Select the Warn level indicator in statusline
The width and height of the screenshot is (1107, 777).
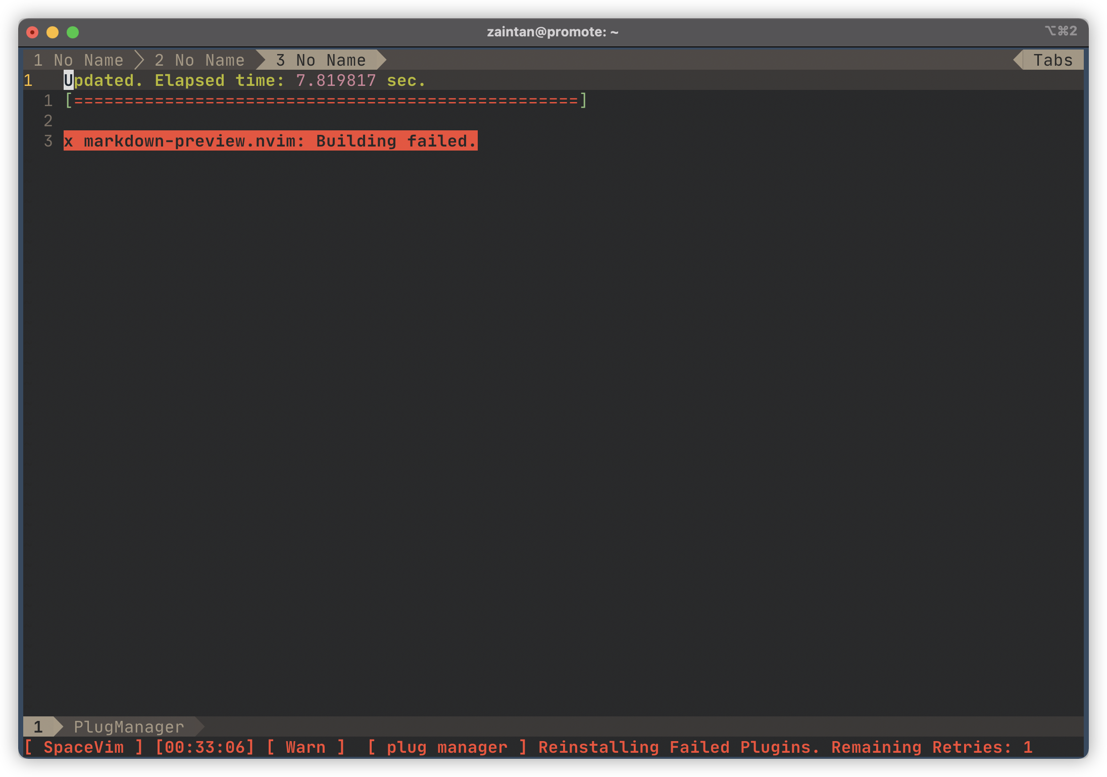pos(306,747)
